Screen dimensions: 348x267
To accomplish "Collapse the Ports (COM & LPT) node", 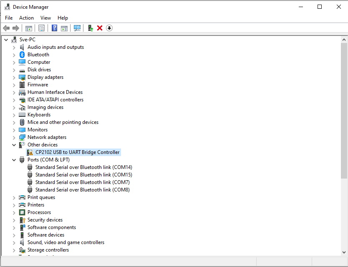I will [x=14, y=160].
